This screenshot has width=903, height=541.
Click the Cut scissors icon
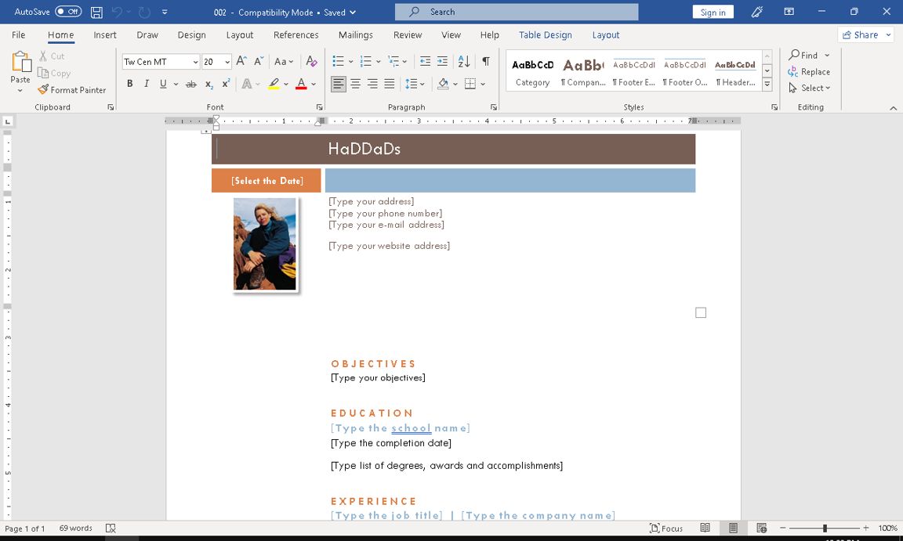[43, 56]
